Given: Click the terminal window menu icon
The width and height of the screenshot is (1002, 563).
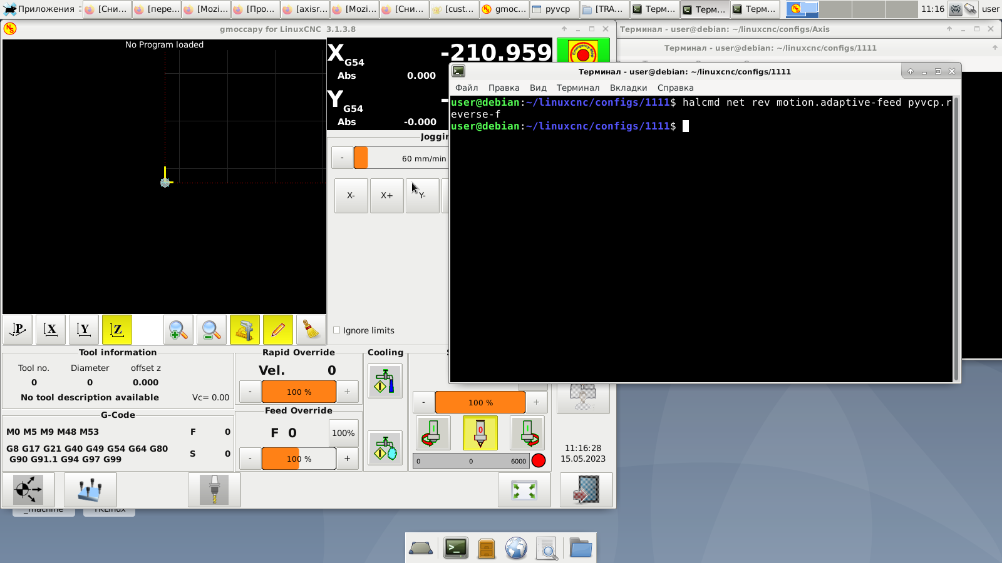Looking at the screenshot, I should point(458,71).
